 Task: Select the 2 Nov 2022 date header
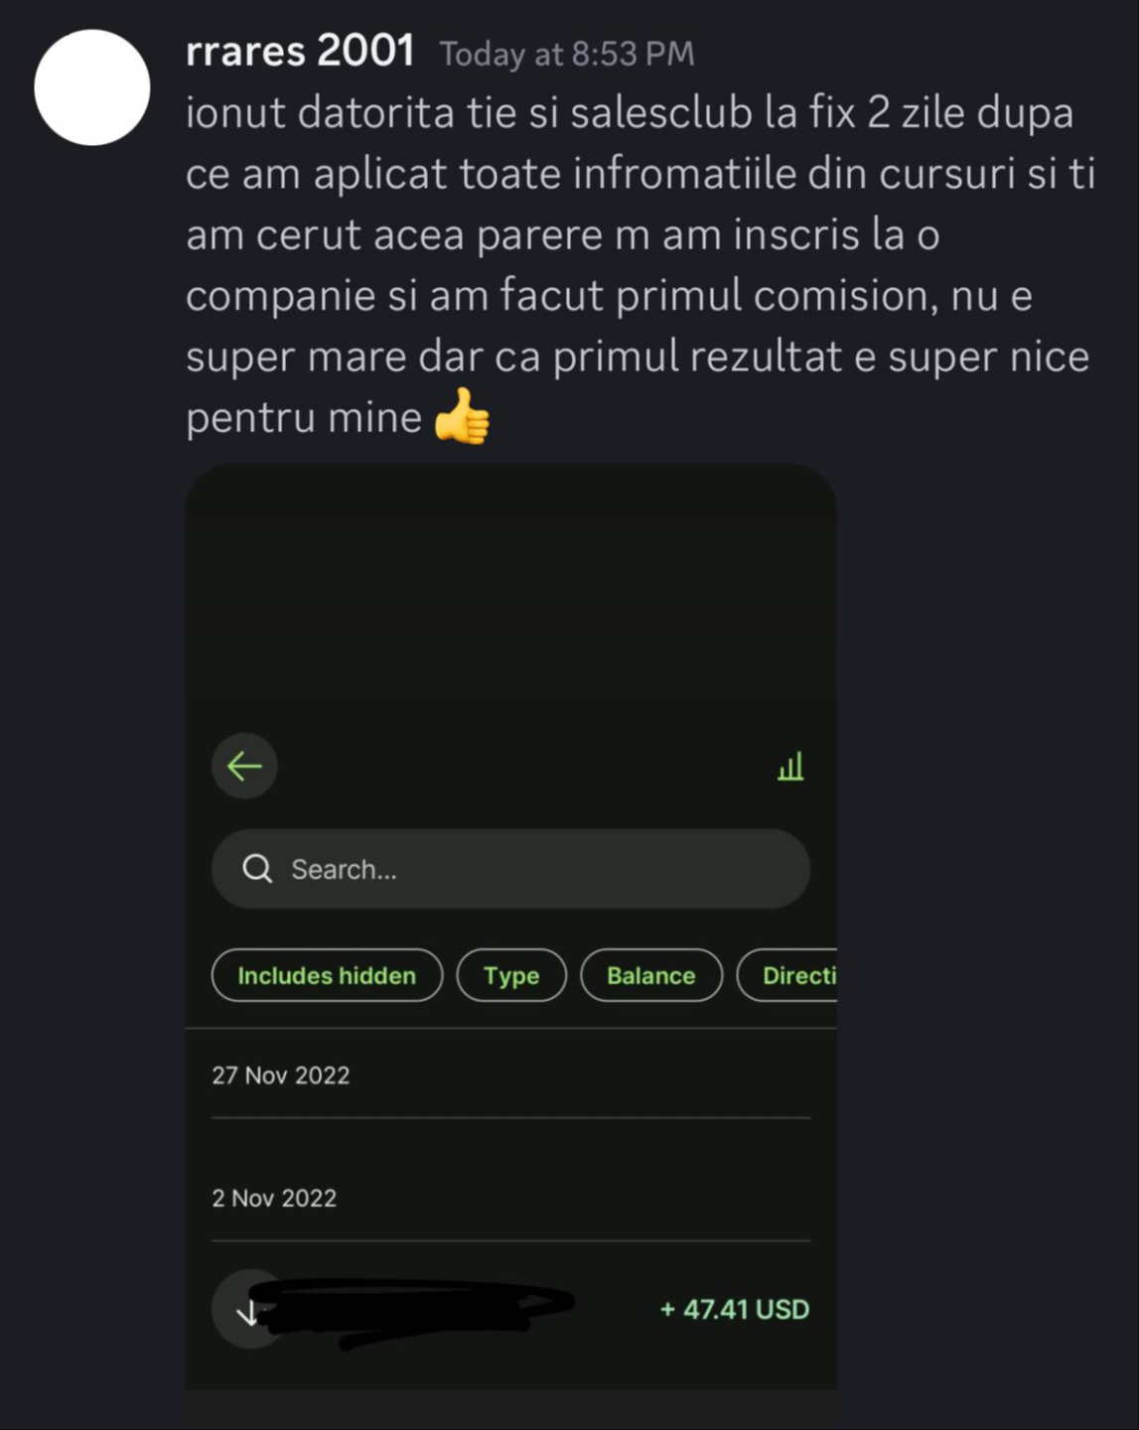click(x=274, y=1198)
